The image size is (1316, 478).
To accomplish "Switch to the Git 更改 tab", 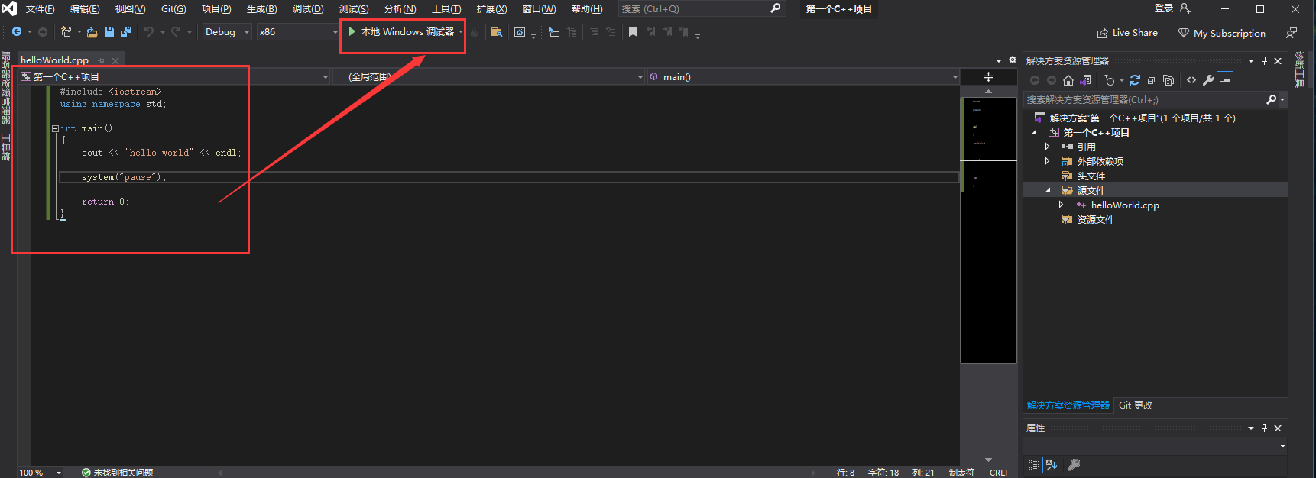I will tap(1136, 405).
